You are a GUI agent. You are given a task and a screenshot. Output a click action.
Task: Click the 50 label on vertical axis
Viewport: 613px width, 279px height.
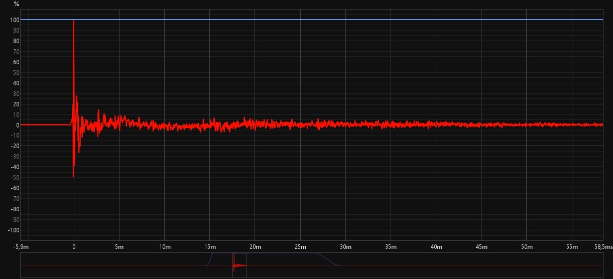tap(16, 73)
